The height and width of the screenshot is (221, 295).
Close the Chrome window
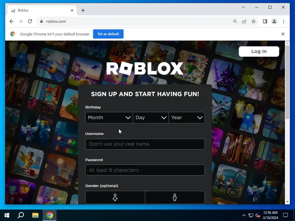coord(283,7)
